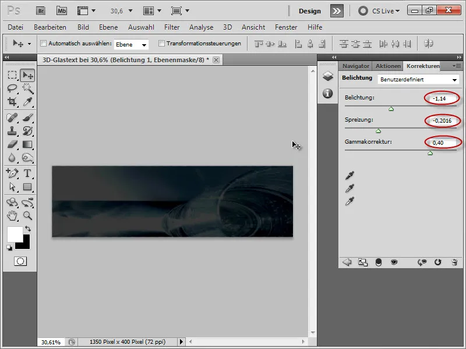The height and width of the screenshot is (349, 466).
Task: Select the Rectangle shape tool
Action: pos(27,187)
